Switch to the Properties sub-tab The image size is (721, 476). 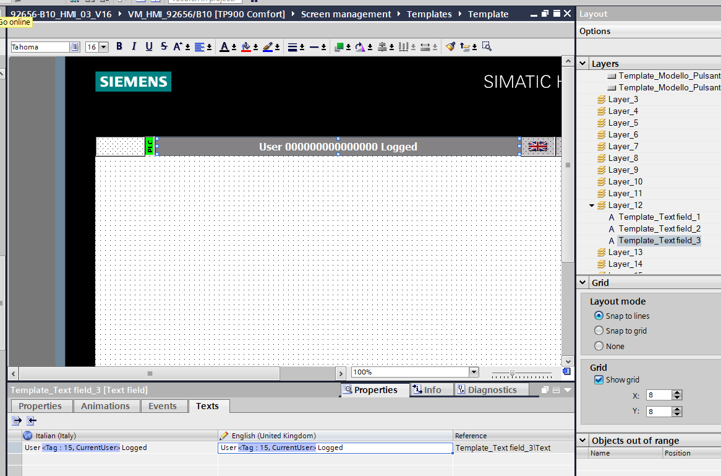pos(40,406)
